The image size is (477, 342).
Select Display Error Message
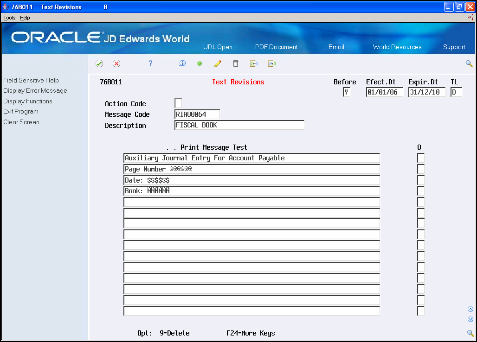[35, 90]
